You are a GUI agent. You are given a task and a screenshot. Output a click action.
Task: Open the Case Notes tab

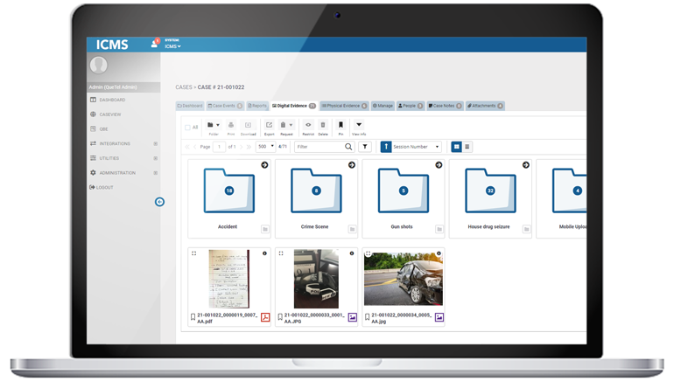pos(445,106)
